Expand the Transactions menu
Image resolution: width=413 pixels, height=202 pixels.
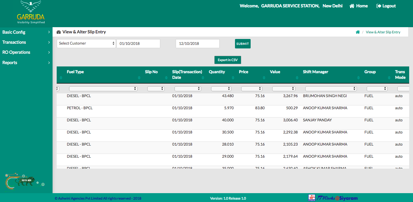pos(26,42)
